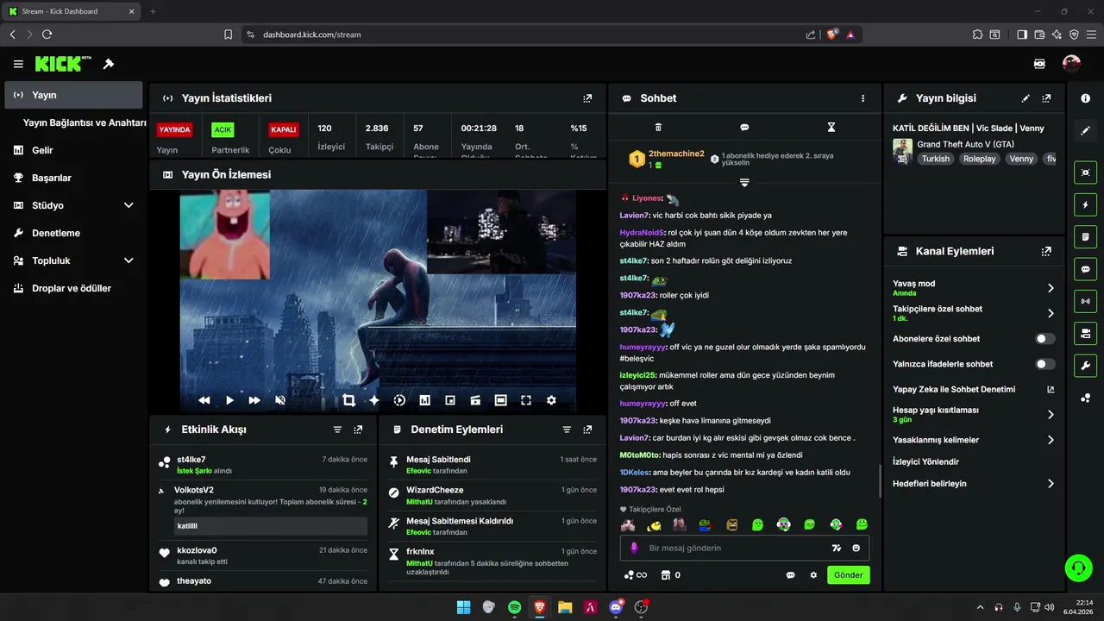1104x621 pixels.
Task: Toggle wrench widget in right rail
Action: [x=1085, y=366]
